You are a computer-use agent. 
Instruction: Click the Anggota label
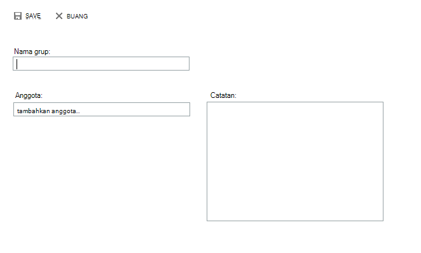pos(29,95)
